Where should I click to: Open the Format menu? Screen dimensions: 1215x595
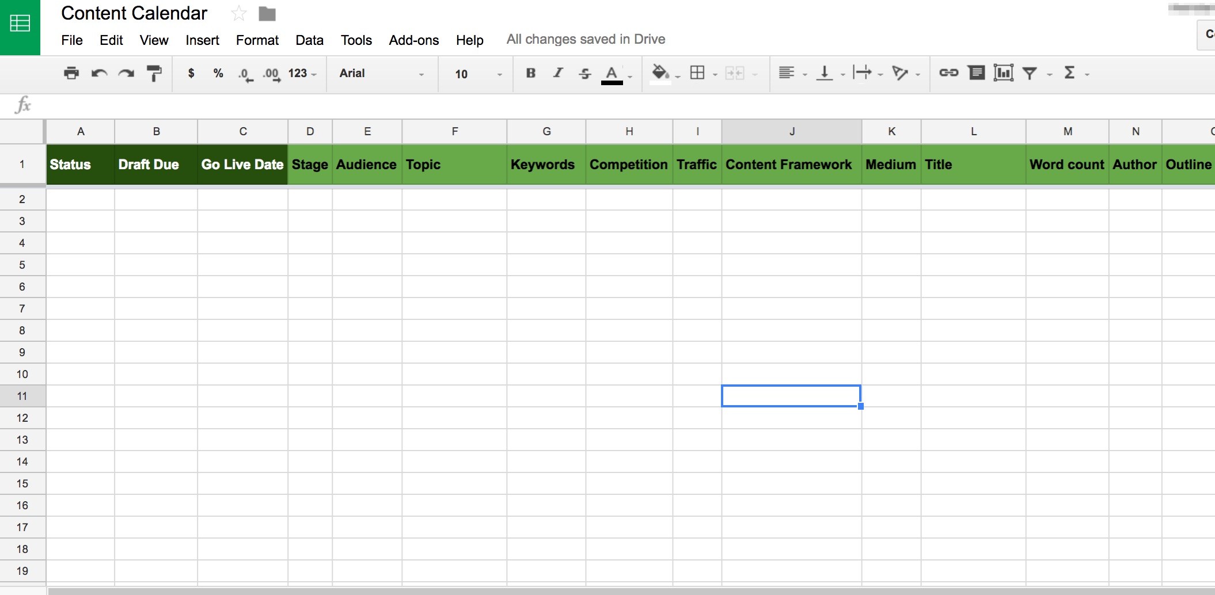coord(257,40)
